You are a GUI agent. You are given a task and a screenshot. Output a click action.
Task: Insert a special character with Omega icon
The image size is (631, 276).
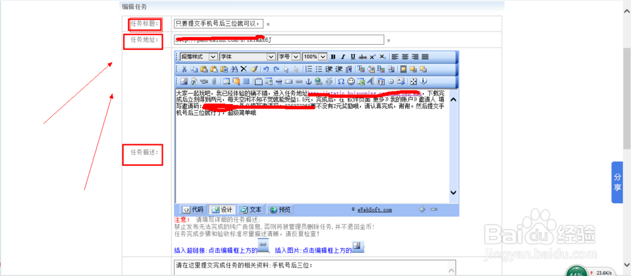pyautogui.click(x=341, y=81)
